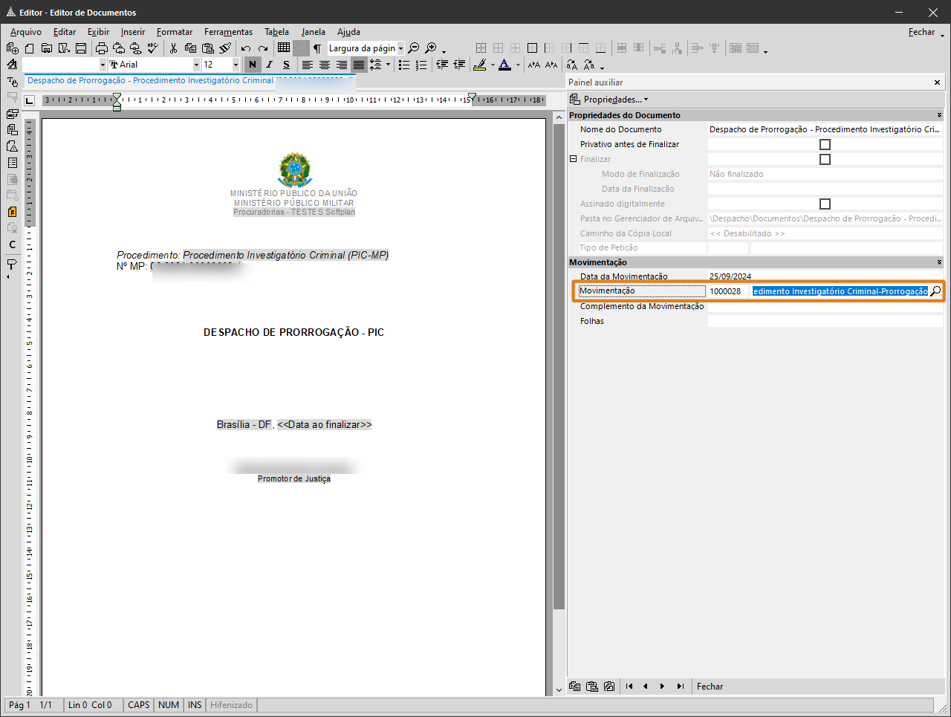Toggle the tab stop type selector
Viewport: 951px width, 717px height.
point(30,100)
